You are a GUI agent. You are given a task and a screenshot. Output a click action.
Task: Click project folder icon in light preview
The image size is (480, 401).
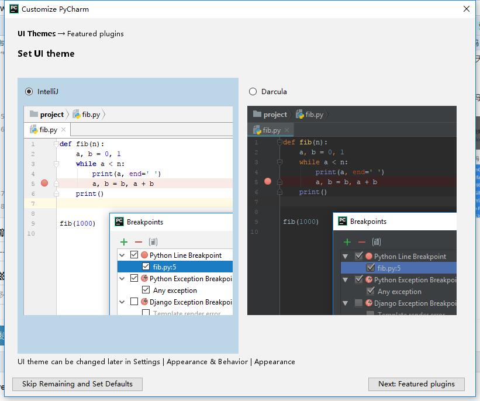34,114
